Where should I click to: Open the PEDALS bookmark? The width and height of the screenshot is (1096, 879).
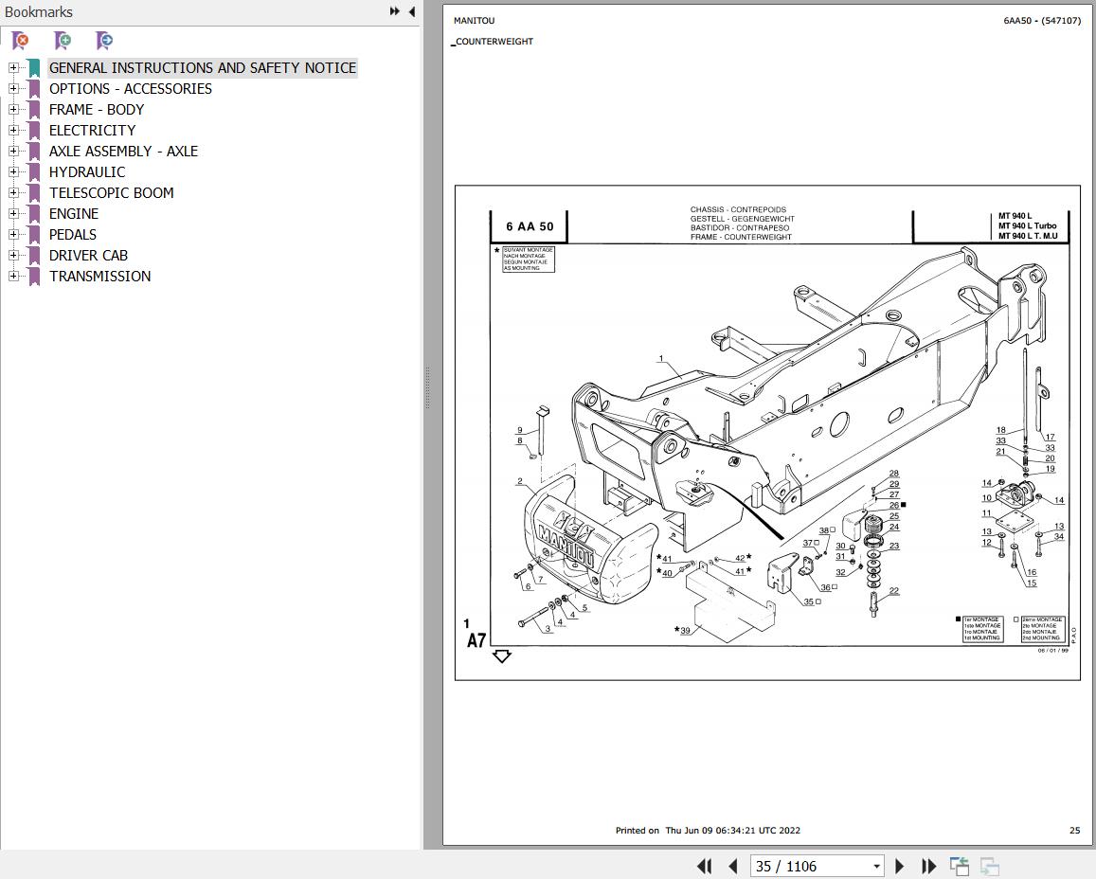tap(73, 235)
